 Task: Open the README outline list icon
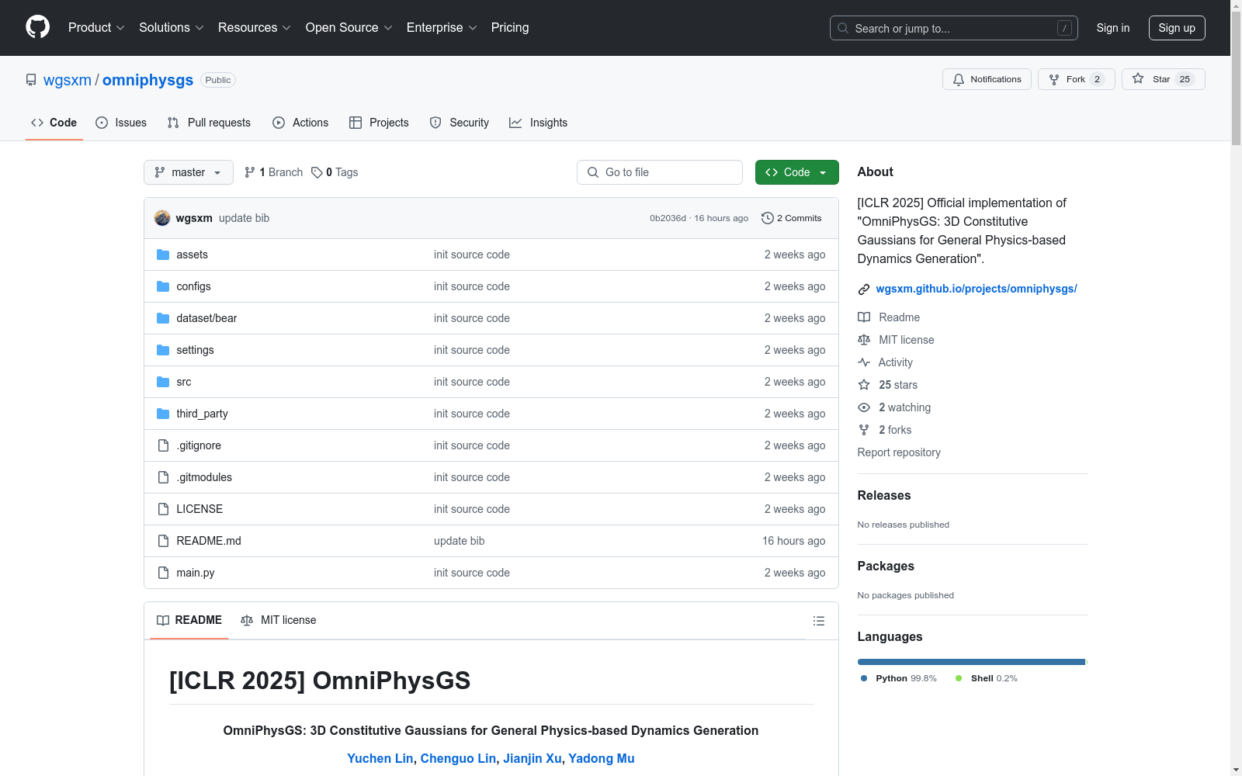tap(818, 621)
